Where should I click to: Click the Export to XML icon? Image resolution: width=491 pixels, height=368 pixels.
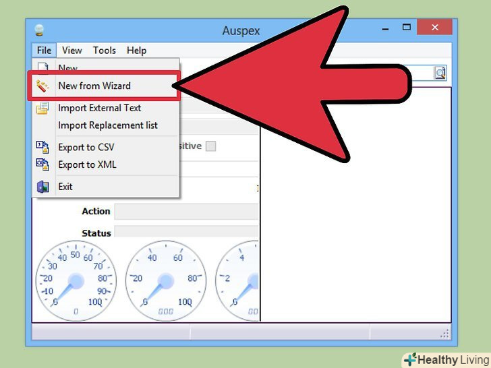(42, 164)
